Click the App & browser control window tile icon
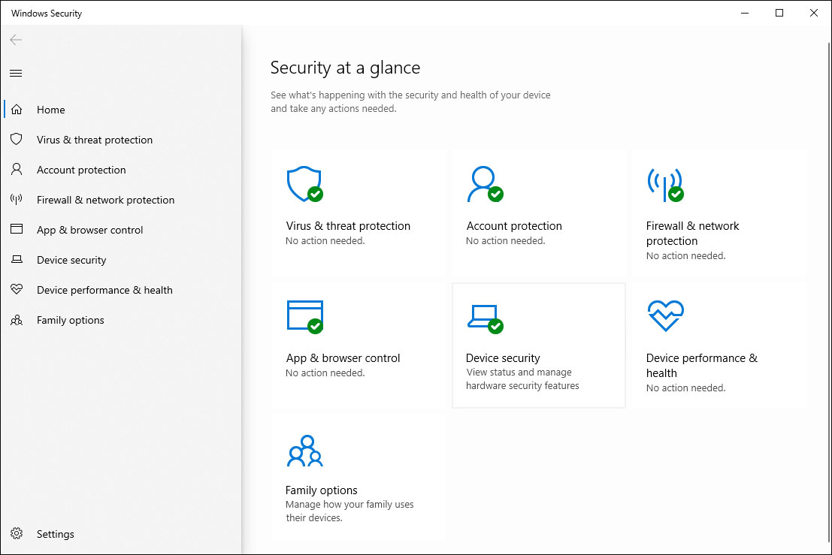The width and height of the screenshot is (832, 555). pyautogui.click(x=304, y=315)
